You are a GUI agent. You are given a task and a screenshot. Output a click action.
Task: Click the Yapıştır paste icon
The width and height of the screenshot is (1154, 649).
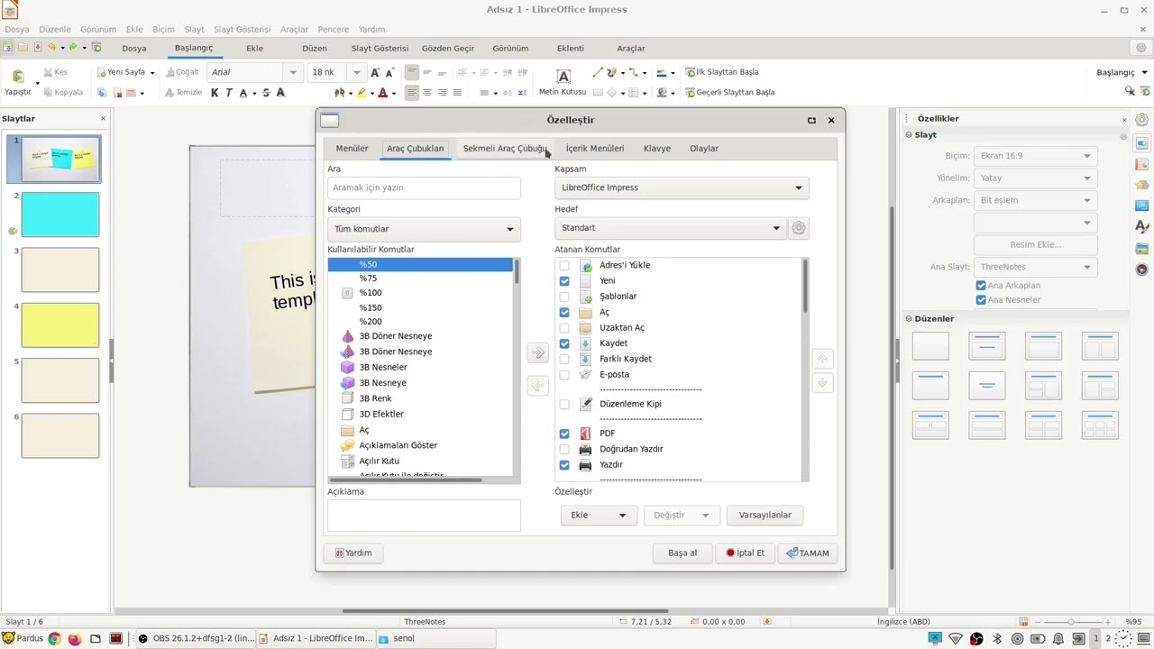pos(17,77)
